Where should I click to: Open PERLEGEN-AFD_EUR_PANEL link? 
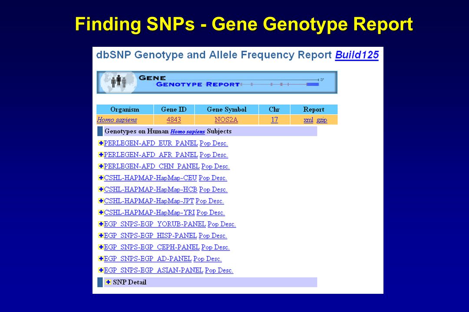click(x=151, y=143)
